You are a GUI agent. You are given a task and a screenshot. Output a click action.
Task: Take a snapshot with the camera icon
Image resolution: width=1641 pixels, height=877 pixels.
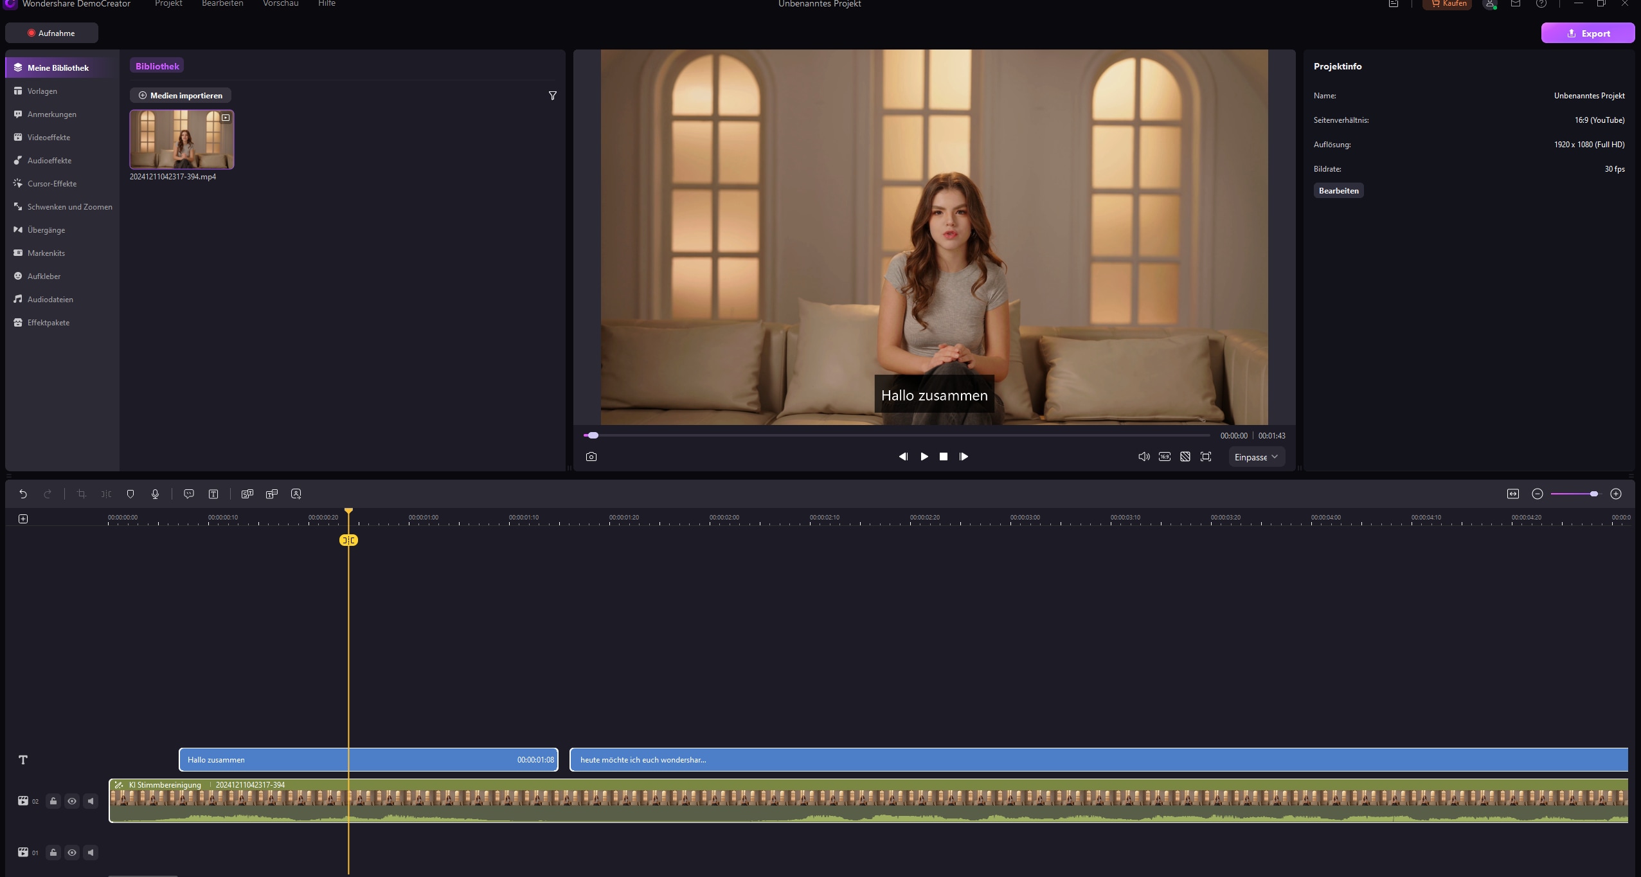591,457
